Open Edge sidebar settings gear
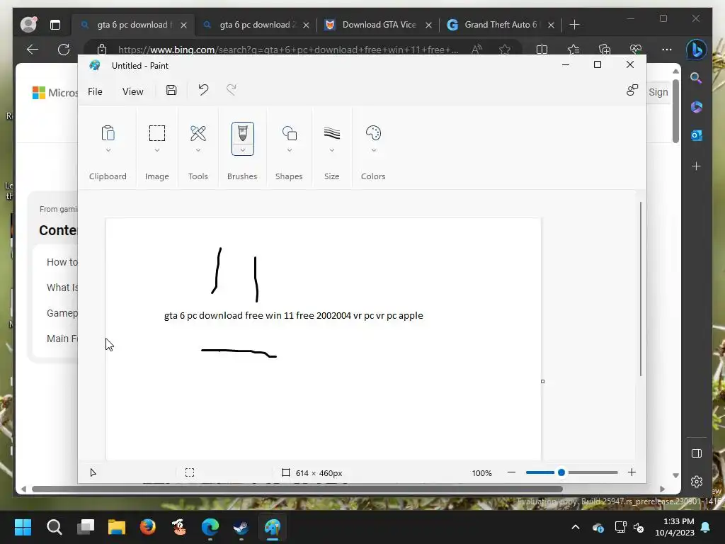This screenshot has height=544, width=725. [x=697, y=482]
